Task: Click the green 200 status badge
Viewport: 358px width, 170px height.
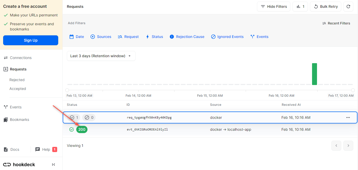Action: [82, 129]
